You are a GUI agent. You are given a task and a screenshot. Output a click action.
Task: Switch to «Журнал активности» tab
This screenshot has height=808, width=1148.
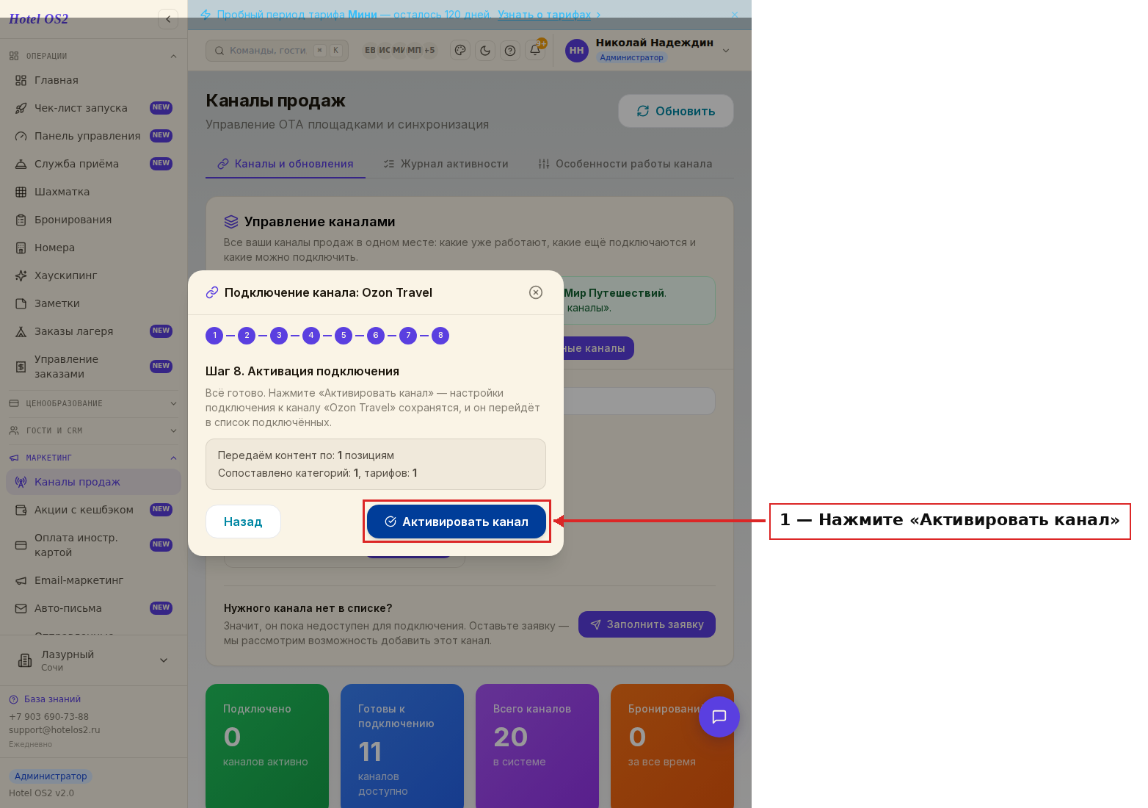point(446,164)
